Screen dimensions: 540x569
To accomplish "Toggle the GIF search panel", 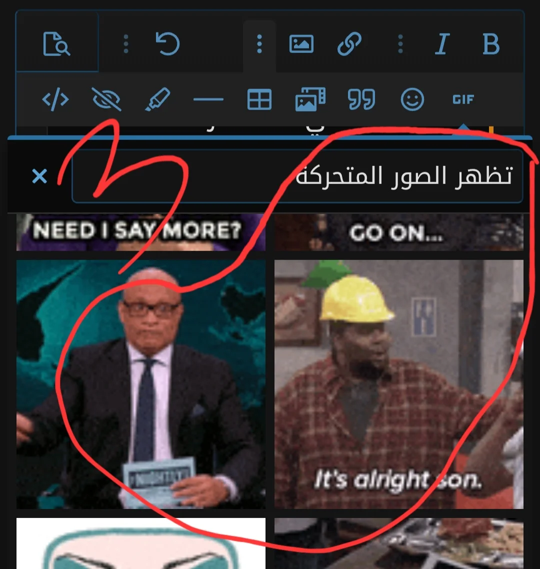I will click(463, 99).
